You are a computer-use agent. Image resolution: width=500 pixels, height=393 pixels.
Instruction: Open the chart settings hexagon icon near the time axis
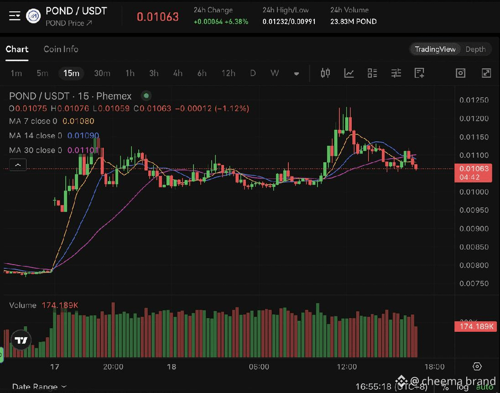(x=477, y=366)
